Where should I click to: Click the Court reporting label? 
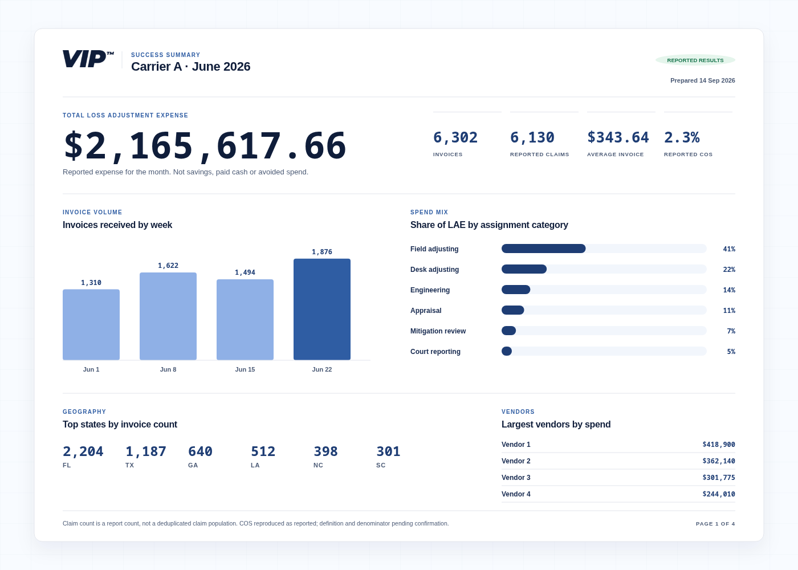[435, 352]
